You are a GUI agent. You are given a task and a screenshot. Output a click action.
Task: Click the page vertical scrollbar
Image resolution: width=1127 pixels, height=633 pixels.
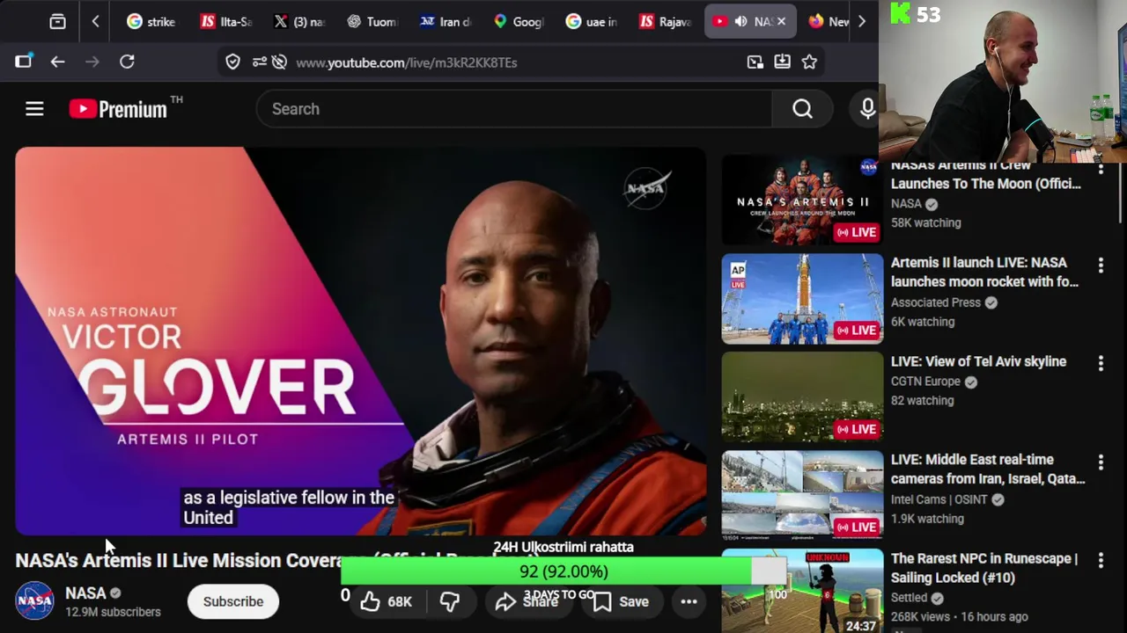pyautogui.click(x=1122, y=193)
